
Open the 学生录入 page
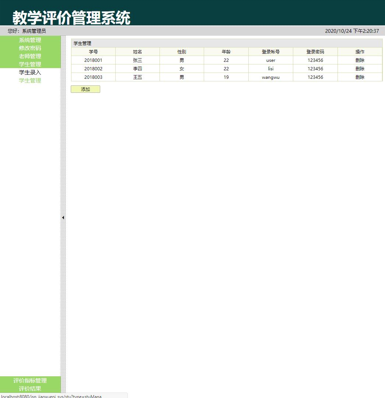pyautogui.click(x=29, y=72)
